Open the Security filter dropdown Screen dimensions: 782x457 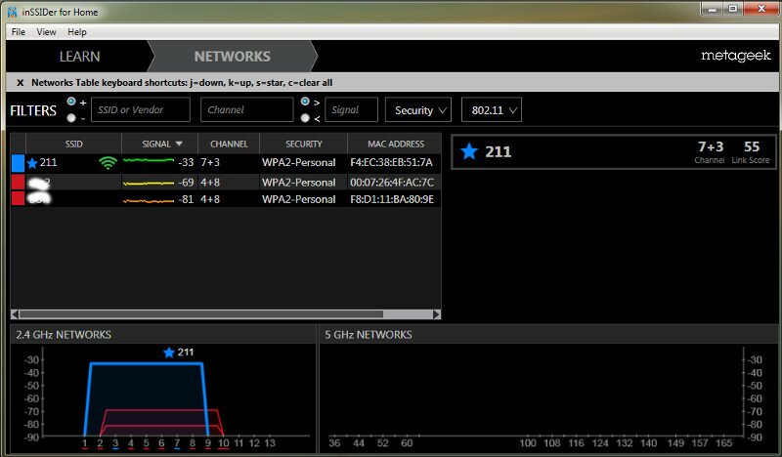pos(418,109)
